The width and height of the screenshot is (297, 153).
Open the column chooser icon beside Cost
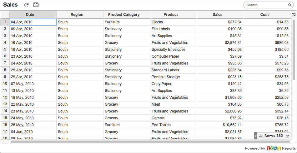294,15
